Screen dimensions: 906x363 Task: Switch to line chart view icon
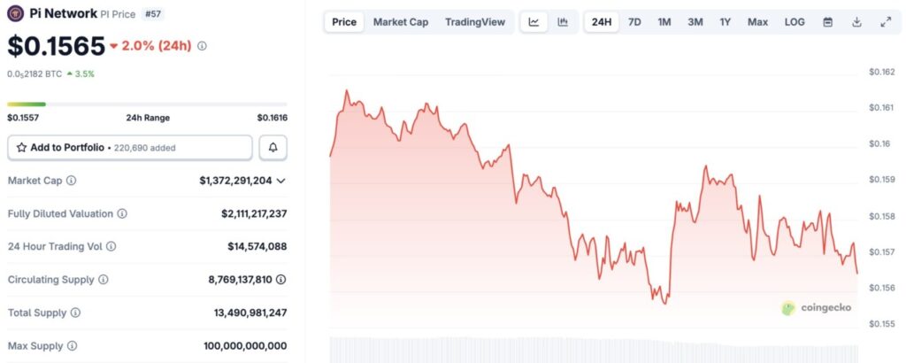534,22
